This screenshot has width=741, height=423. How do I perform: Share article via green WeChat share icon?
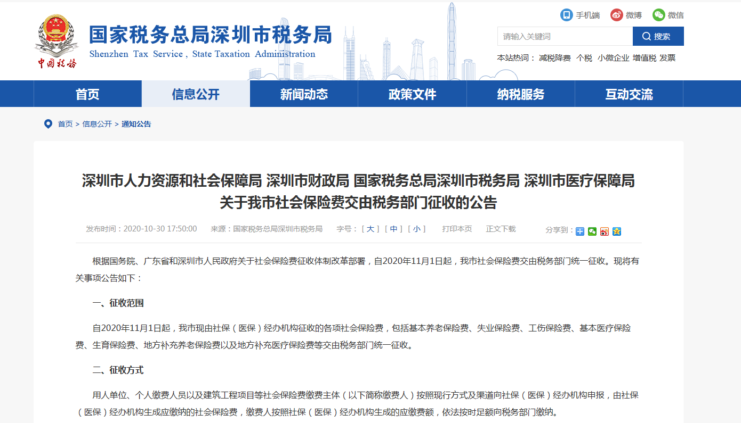tap(592, 231)
